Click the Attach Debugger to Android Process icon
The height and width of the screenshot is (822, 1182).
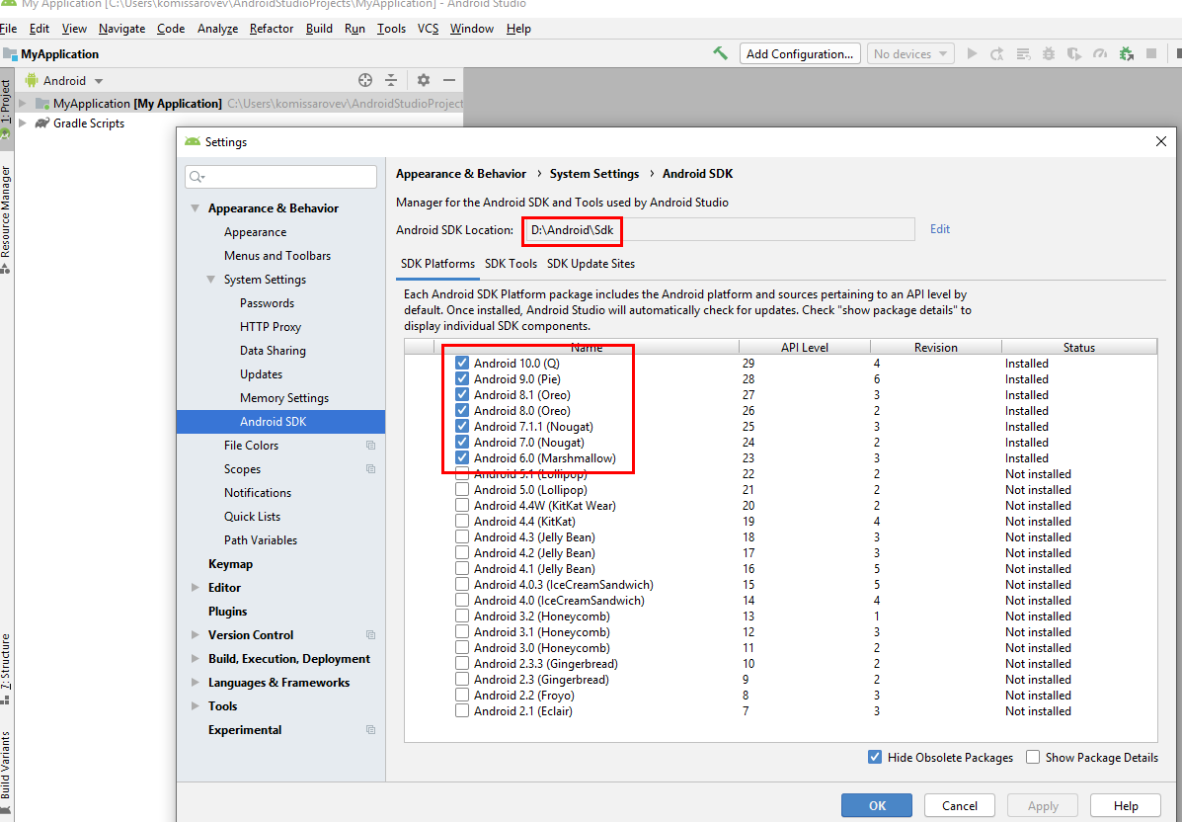pos(1127,53)
